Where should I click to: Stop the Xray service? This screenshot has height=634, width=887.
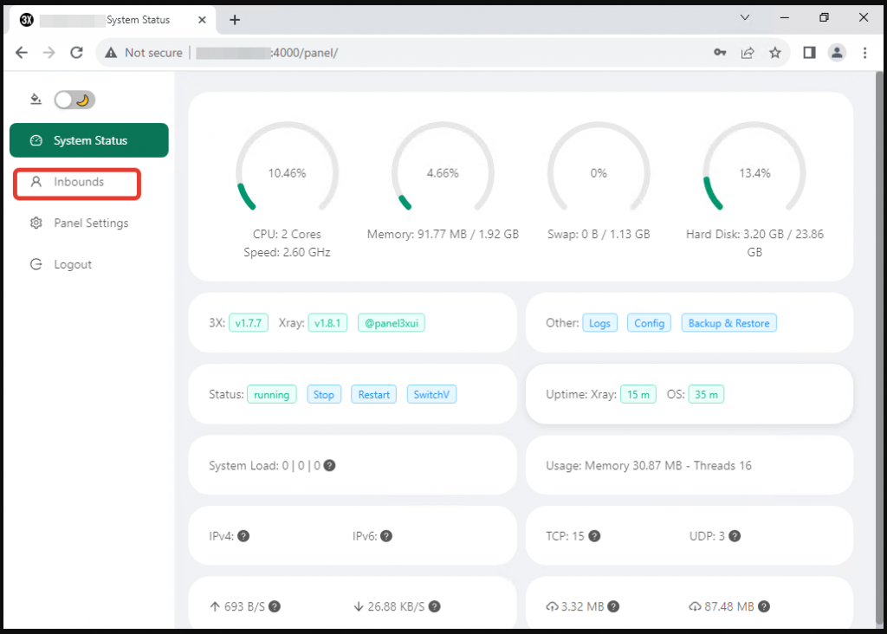click(324, 395)
